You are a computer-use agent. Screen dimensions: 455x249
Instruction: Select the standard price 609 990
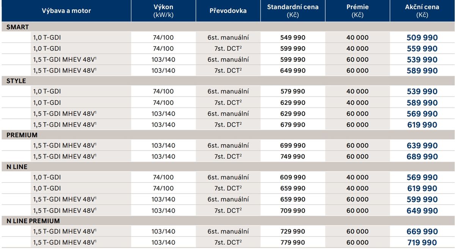[x=293, y=177]
